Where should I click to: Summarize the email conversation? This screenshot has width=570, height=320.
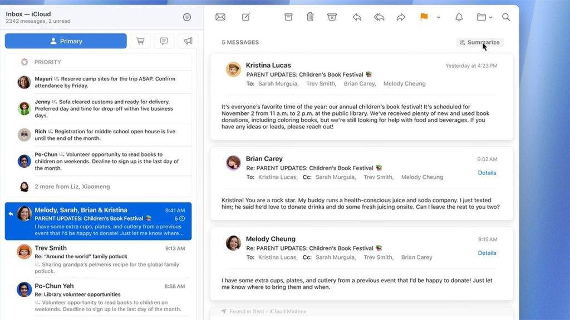pos(480,42)
